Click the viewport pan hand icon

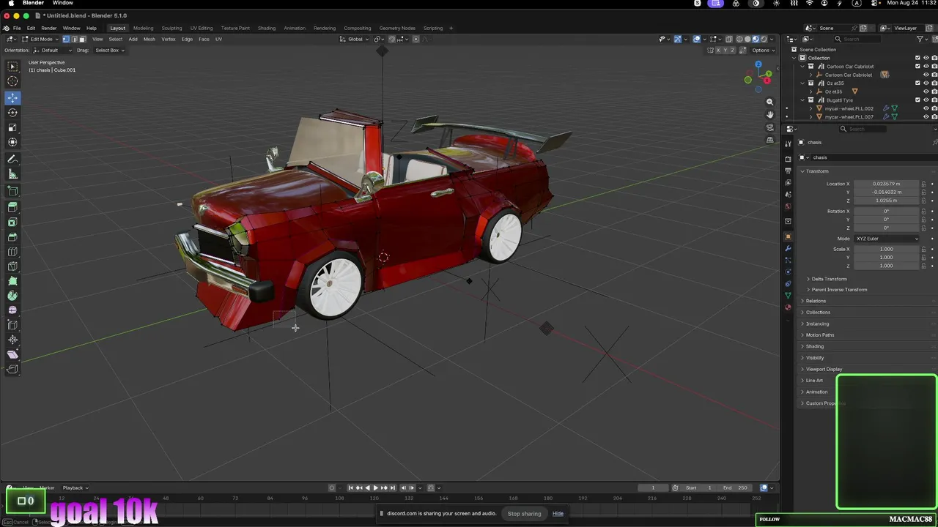tap(769, 114)
